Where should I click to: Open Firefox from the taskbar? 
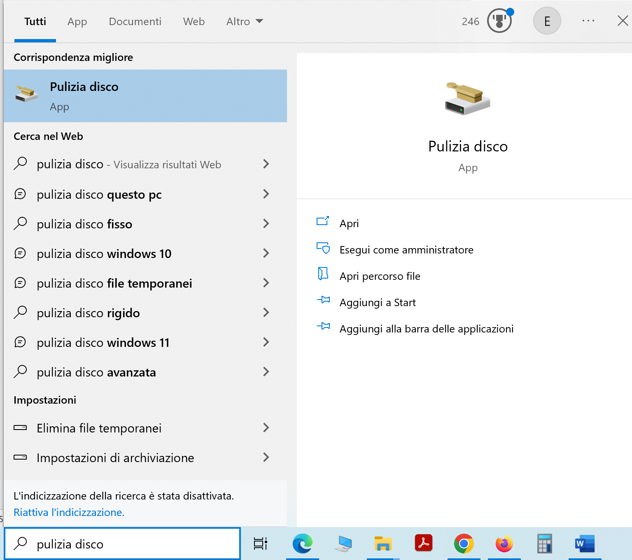tap(504, 544)
